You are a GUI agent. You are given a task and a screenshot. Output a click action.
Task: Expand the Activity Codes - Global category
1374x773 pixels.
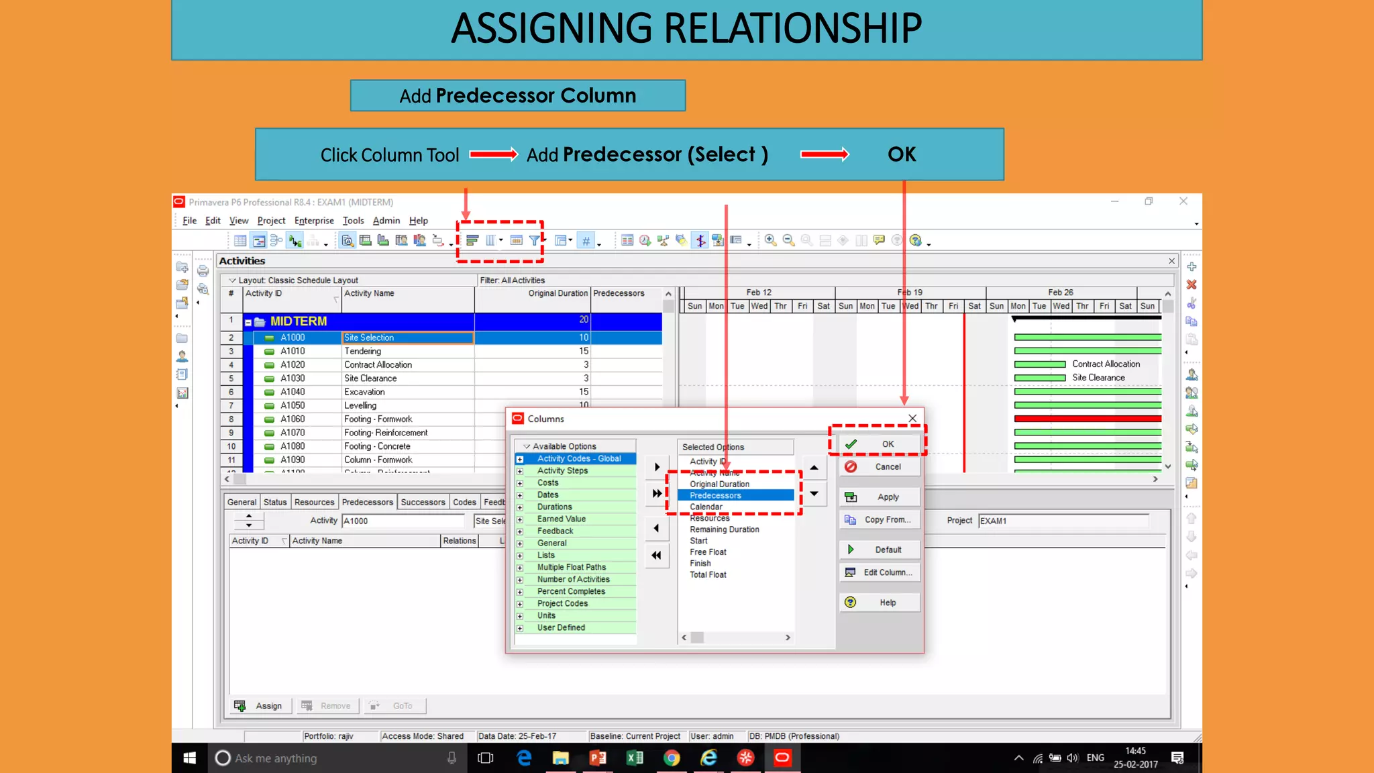coord(520,460)
